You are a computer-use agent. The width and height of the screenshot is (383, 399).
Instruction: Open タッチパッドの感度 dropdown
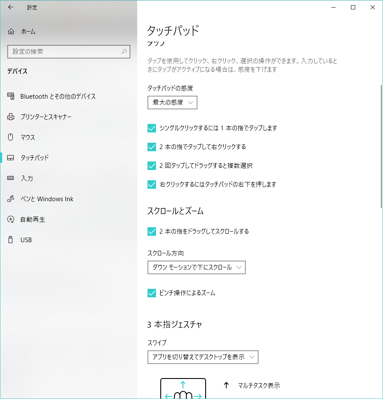[172, 103]
